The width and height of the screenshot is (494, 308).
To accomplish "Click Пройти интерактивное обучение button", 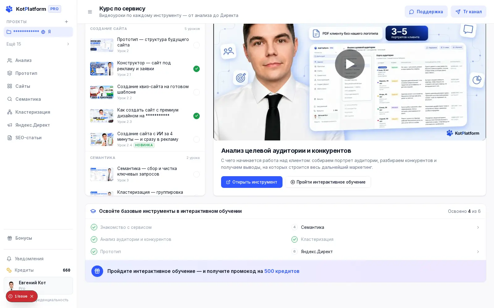I will click(x=328, y=182).
